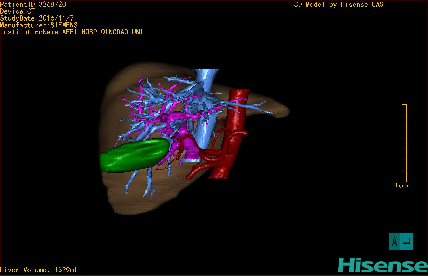Select the green gallbladder in the model
This screenshot has width=428, height=276.
(x=135, y=156)
